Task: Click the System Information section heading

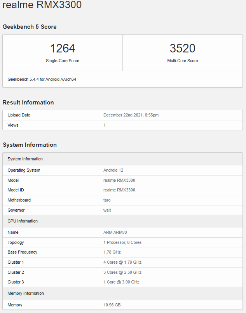Action: point(30,145)
